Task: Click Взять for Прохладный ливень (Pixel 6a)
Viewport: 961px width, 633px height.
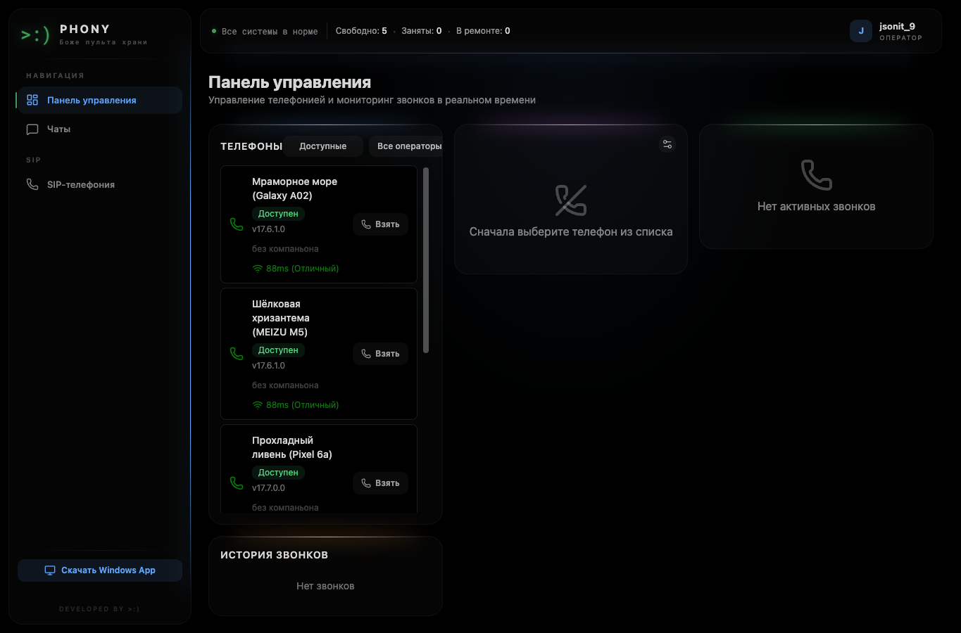Action: click(x=380, y=483)
